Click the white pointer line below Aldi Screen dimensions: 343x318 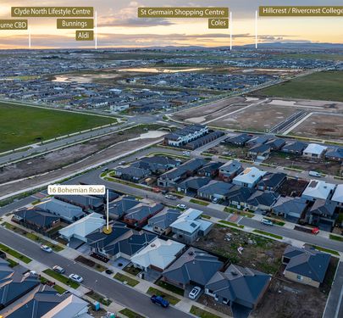click(96, 30)
